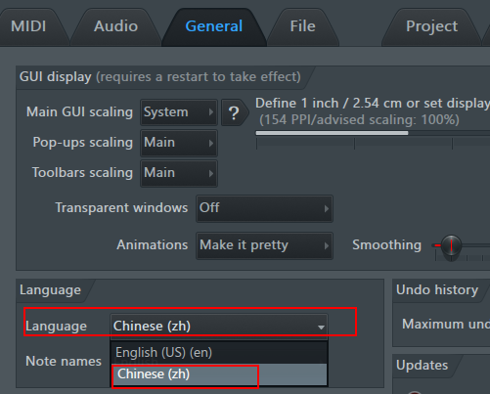The height and width of the screenshot is (394, 490).
Task: Click the question mark help icon
Action: tap(234, 112)
